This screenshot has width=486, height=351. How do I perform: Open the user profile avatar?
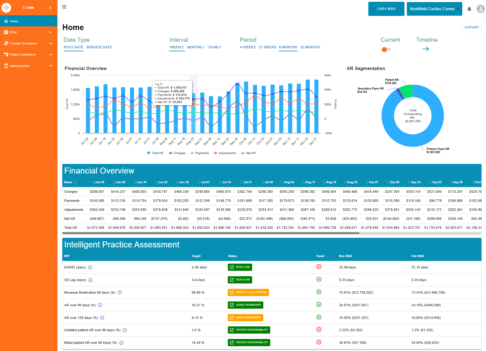click(481, 9)
